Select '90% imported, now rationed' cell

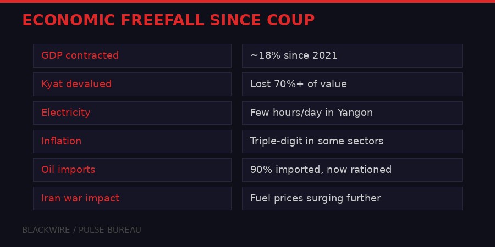pyautogui.click(x=352, y=170)
